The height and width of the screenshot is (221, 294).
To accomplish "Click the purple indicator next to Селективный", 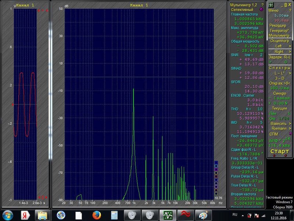I will [261, 10].
